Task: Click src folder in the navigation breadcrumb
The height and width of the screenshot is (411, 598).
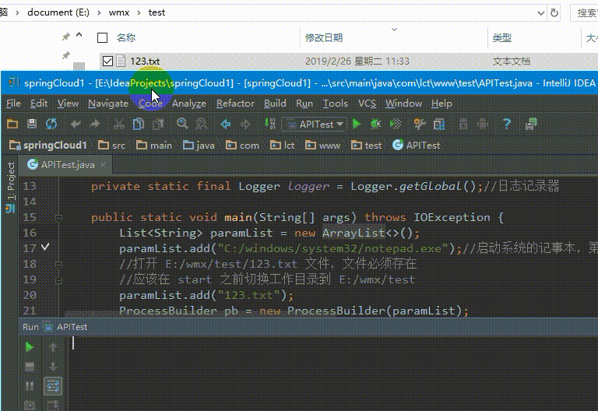Action: [112, 146]
